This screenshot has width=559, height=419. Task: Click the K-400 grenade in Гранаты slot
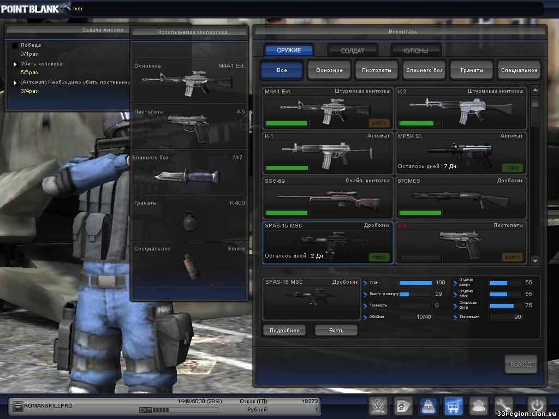(x=189, y=221)
